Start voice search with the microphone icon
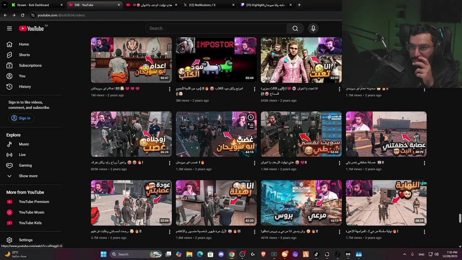Screen dimensions: 462x260 313,29
